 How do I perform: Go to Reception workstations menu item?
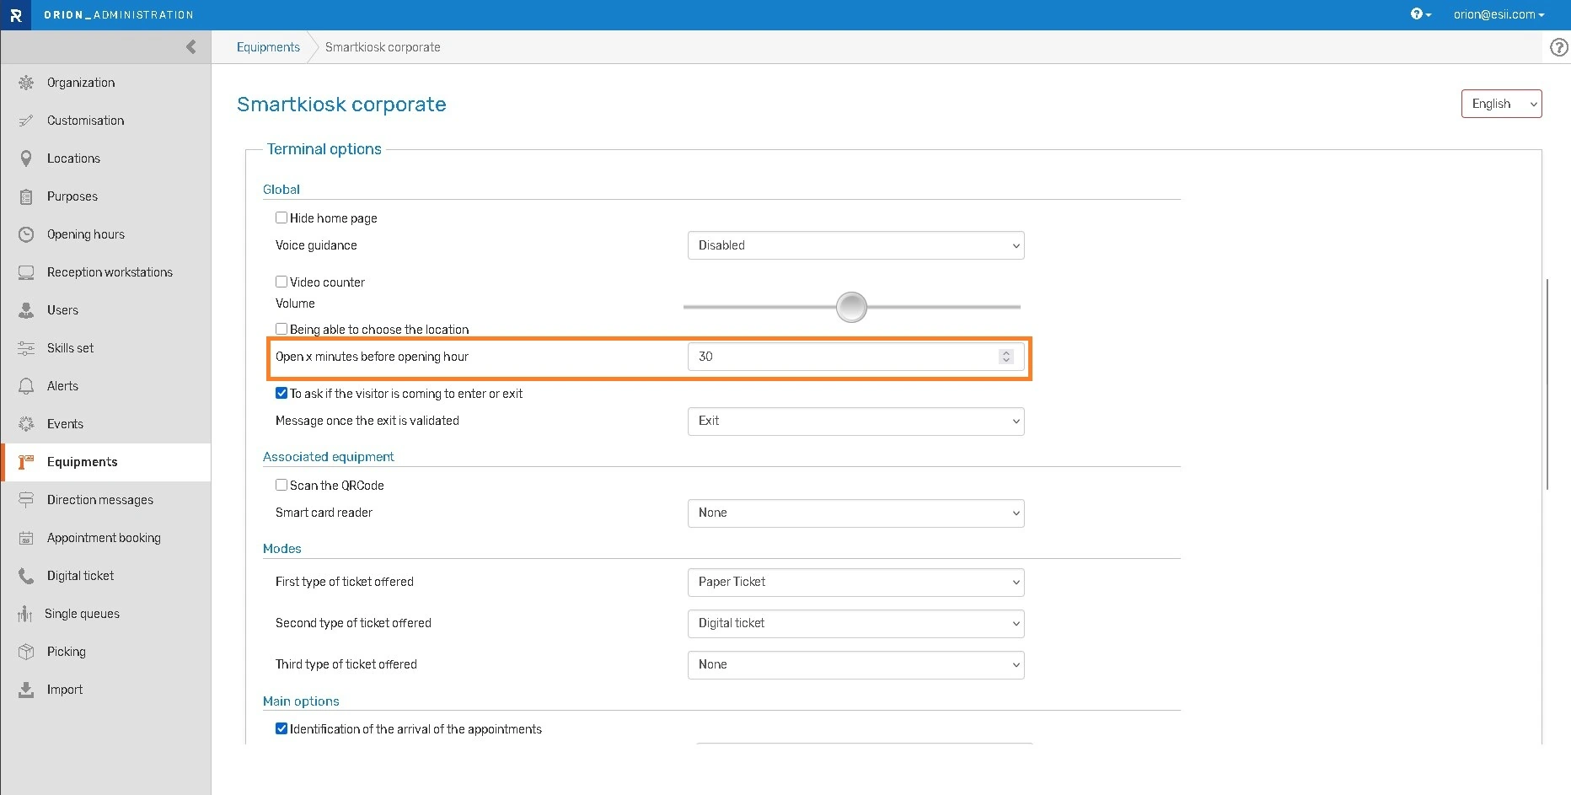110,272
